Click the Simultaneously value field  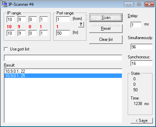coord(142,47)
